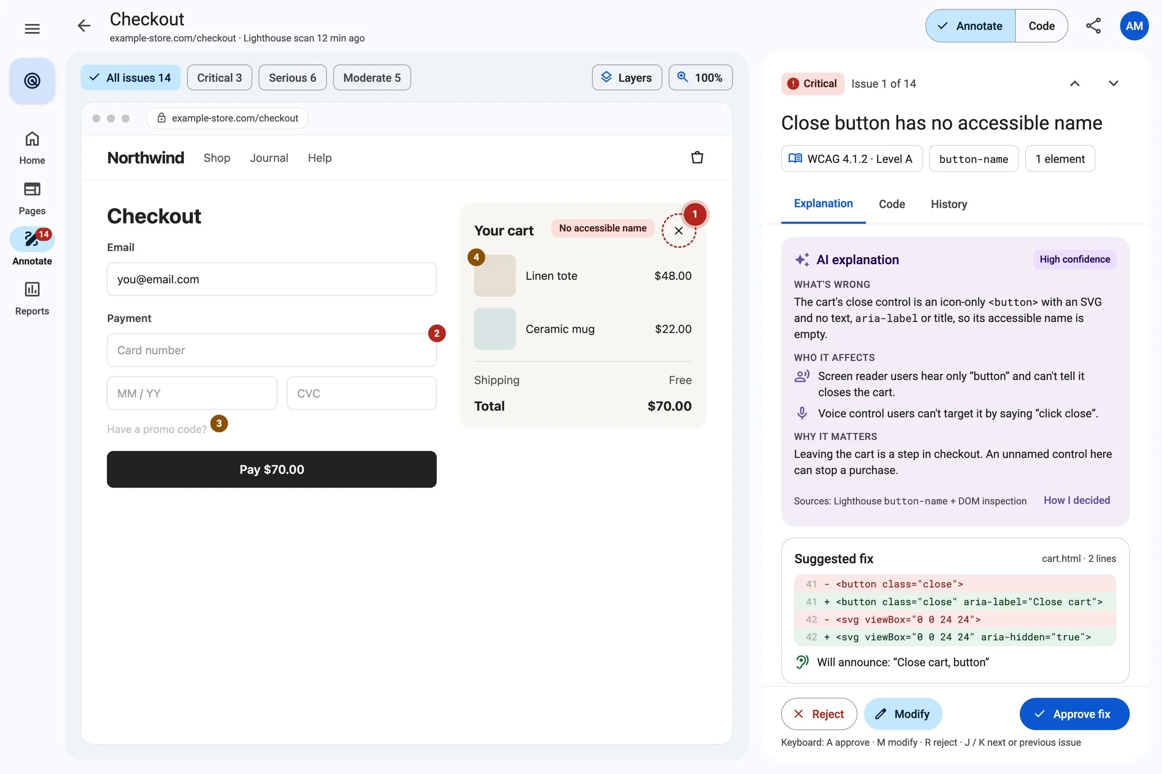This screenshot has height=774, width=1162.
Task: Open Home in the sidebar
Action: coord(32,148)
